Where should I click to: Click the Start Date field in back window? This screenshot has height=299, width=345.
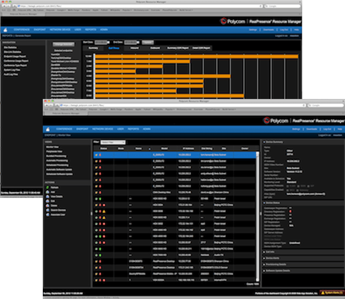pyautogui.click(x=101, y=42)
